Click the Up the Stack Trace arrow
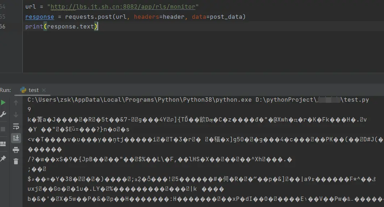 pos(16,103)
